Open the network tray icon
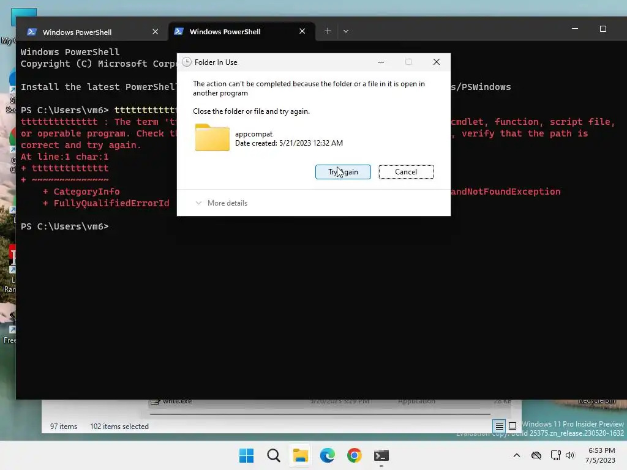The width and height of the screenshot is (627, 470). [x=556, y=455]
